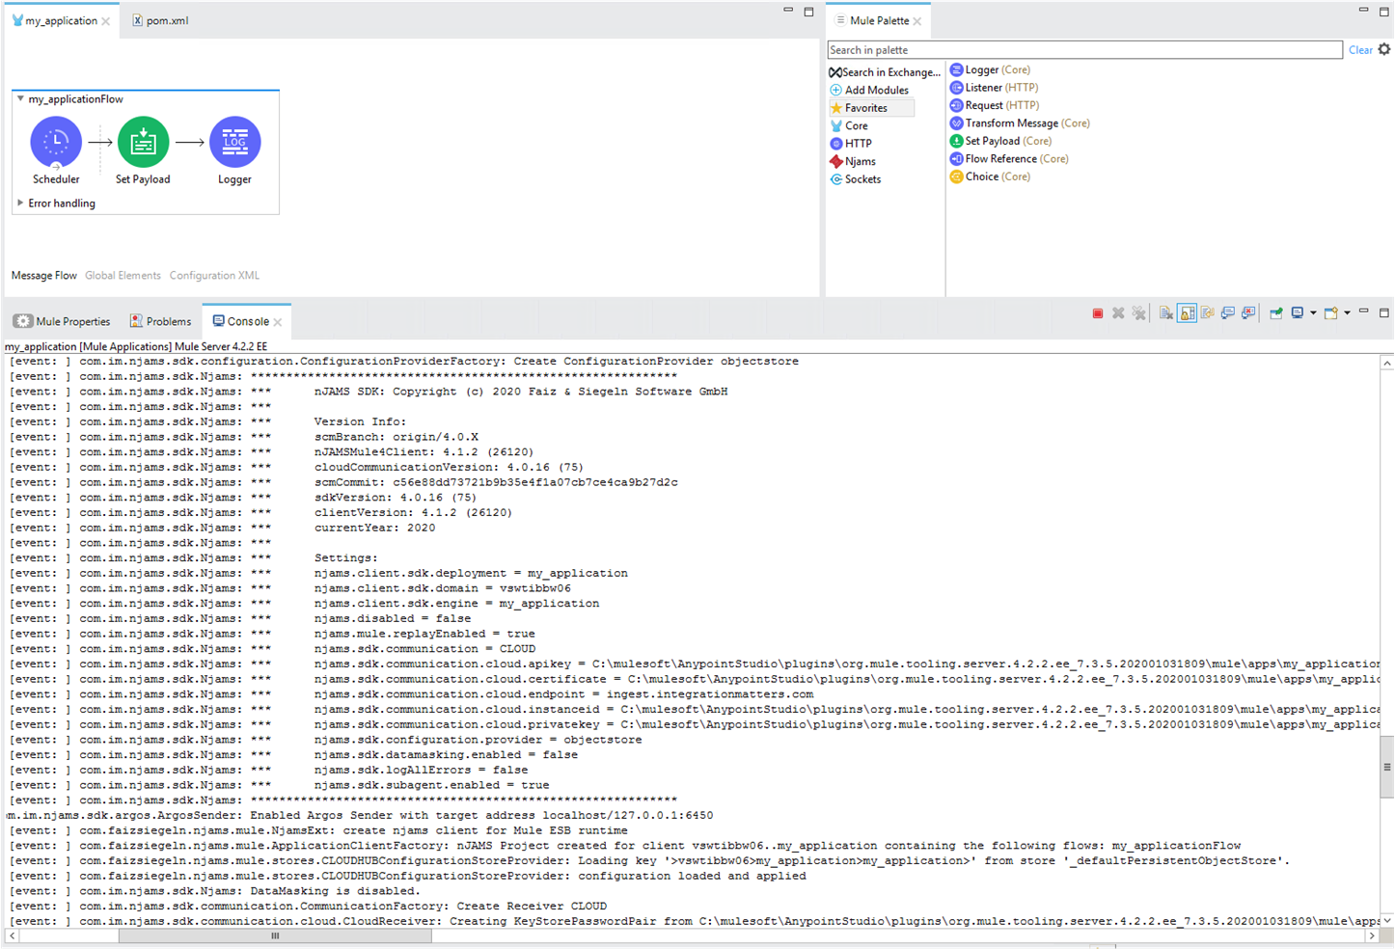The width and height of the screenshot is (1395, 949).
Task: Click the Clear link beside palette search
Action: pos(1360,50)
